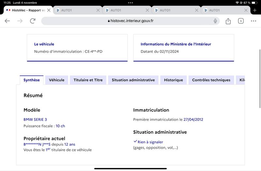Click the Datant du 02/11/2024 text
The height and width of the screenshot is (171, 261).
coord(160,51)
